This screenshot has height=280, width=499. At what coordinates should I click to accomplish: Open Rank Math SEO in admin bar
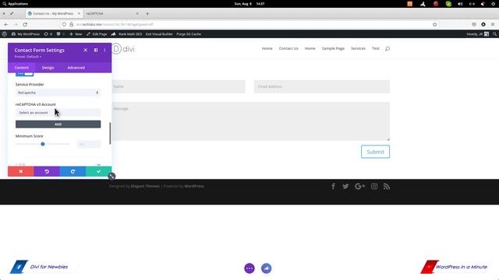pos(126,34)
